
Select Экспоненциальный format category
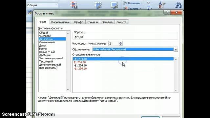point(52,58)
